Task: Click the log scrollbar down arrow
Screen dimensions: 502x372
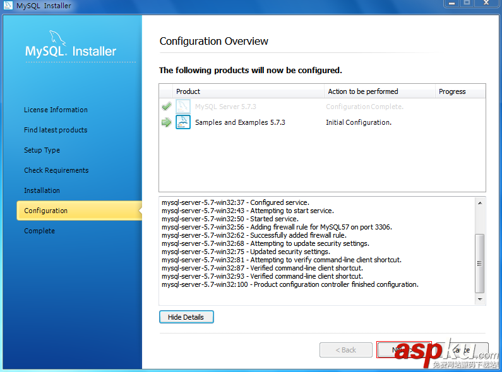Action: pos(480,299)
